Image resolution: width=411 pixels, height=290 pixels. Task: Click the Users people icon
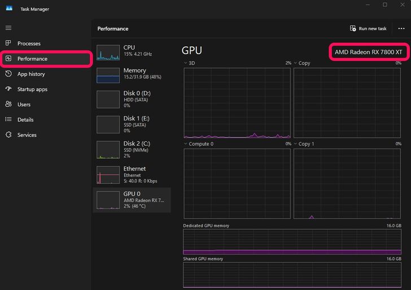click(x=8, y=104)
